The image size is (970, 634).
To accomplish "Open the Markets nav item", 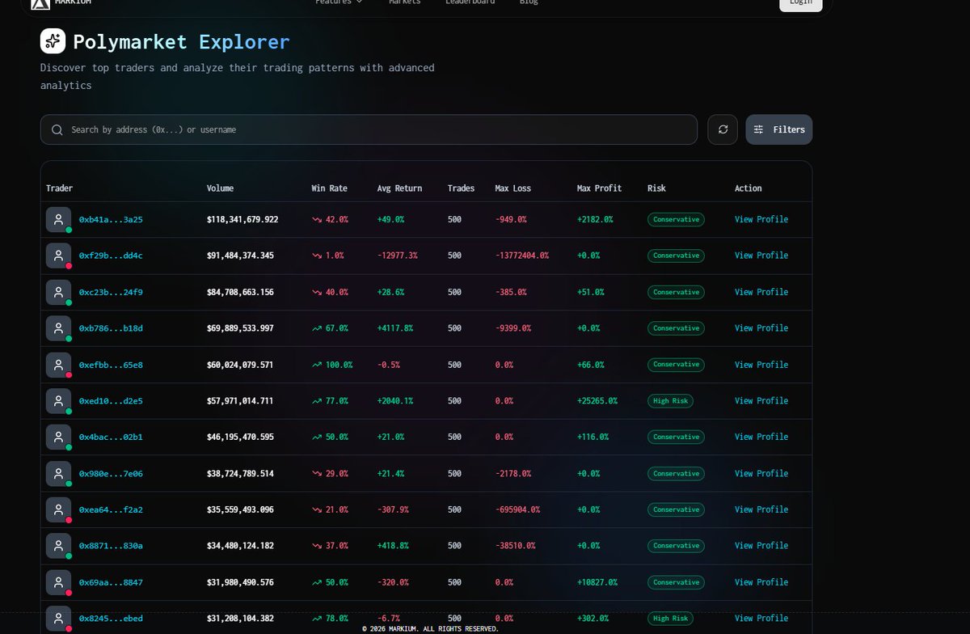I will (x=405, y=2).
